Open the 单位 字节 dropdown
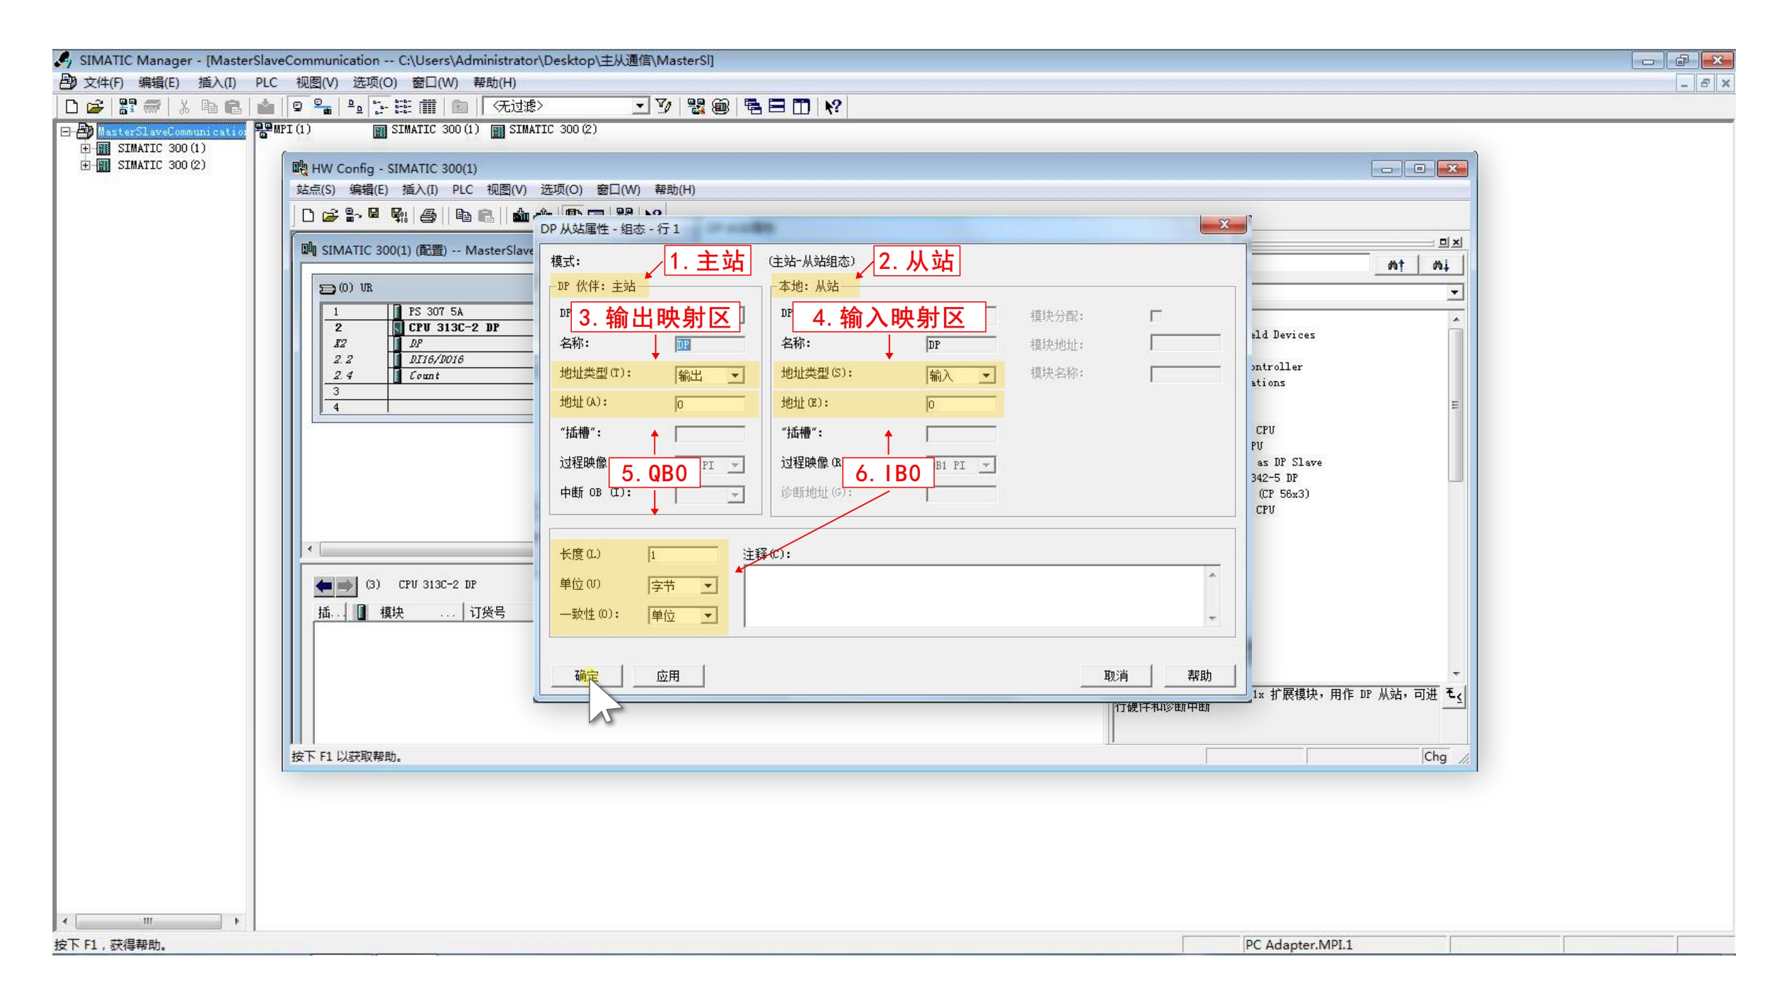Image resolution: width=1789 pixels, height=1006 pixels. [708, 586]
